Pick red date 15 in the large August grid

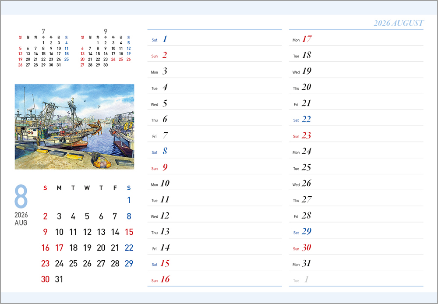click(x=129, y=232)
